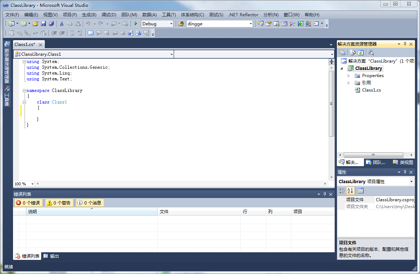
Task: Expand the 引用 references node
Action: [348, 83]
